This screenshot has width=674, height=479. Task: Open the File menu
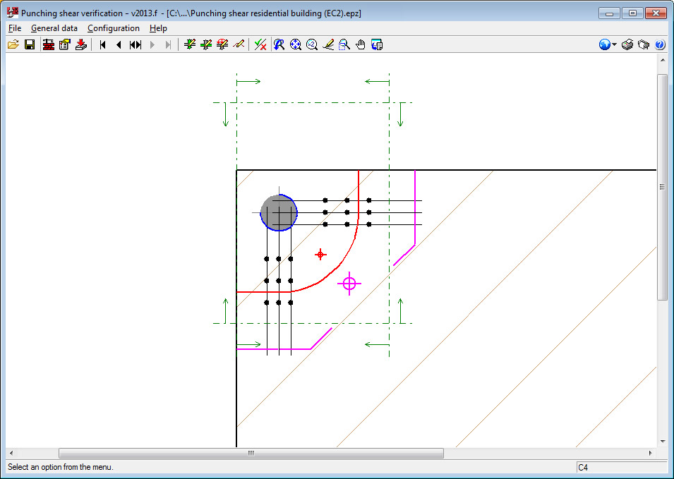[x=15, y=28]
